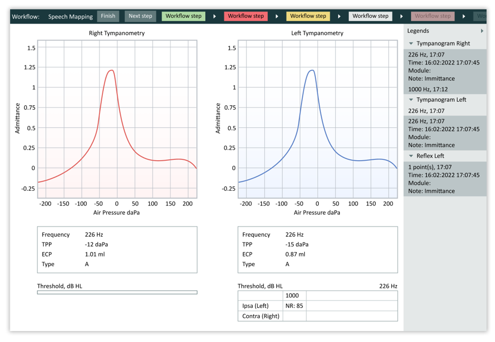Click the empty right Threshold dB HL field
This screenshot has height=342, width=495.
coord(117,293)
